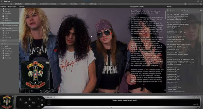Click the bottom player seek bar
Viewport: 203px width, 109px height.
click(x=122, y=107)
